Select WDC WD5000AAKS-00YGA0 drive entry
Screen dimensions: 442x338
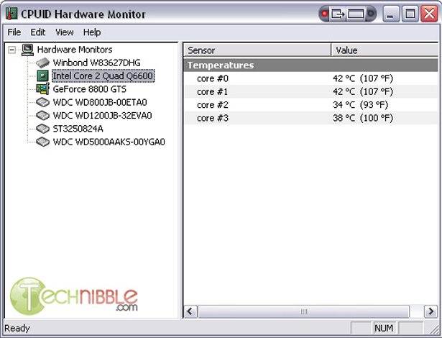(109, 142)
